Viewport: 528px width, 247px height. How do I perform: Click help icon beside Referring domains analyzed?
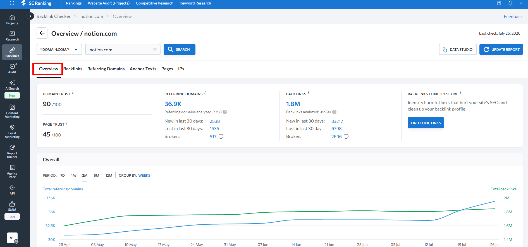pos(225,112)
